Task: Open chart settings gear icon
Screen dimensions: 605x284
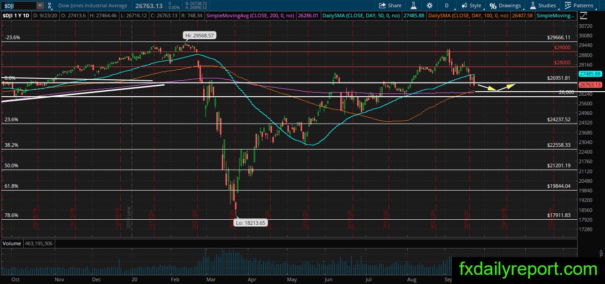Action: tap(430, 5)
